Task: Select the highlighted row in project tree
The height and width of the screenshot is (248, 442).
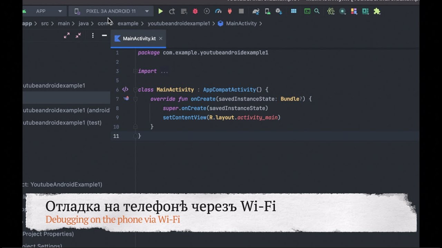Action: point(66,98)
